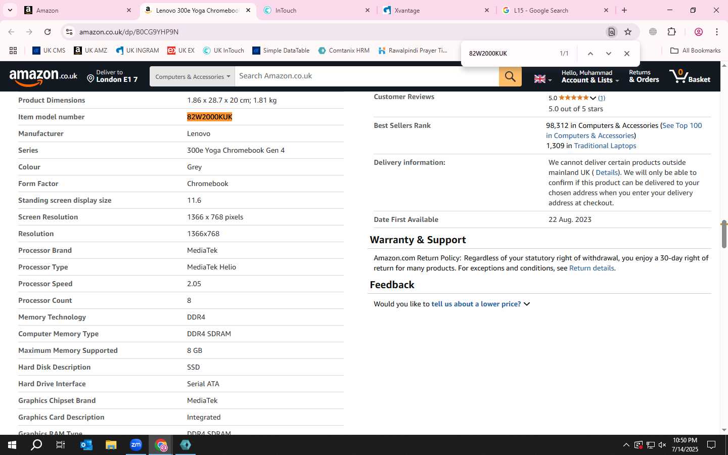Open Zoom from the taskbar
This screenshot has width=728, height=455.
(x=136, y=445)
